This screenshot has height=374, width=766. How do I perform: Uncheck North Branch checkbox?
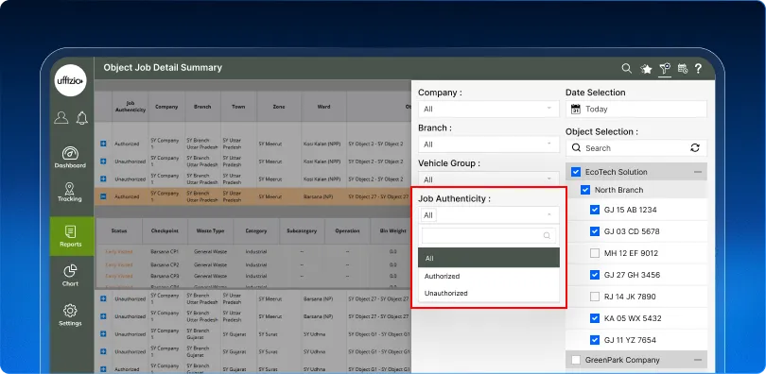[x=585, y=190]
